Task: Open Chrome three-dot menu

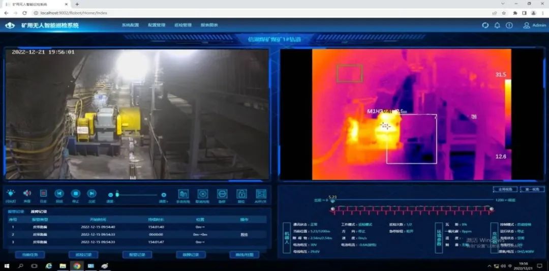Action: (543, 13)
